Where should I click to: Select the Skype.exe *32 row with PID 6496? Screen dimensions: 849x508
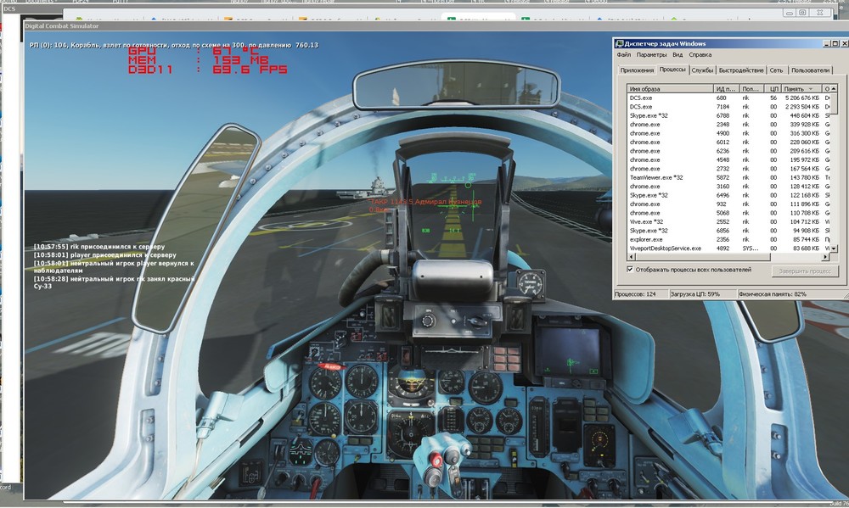click(x=728, y=195)
